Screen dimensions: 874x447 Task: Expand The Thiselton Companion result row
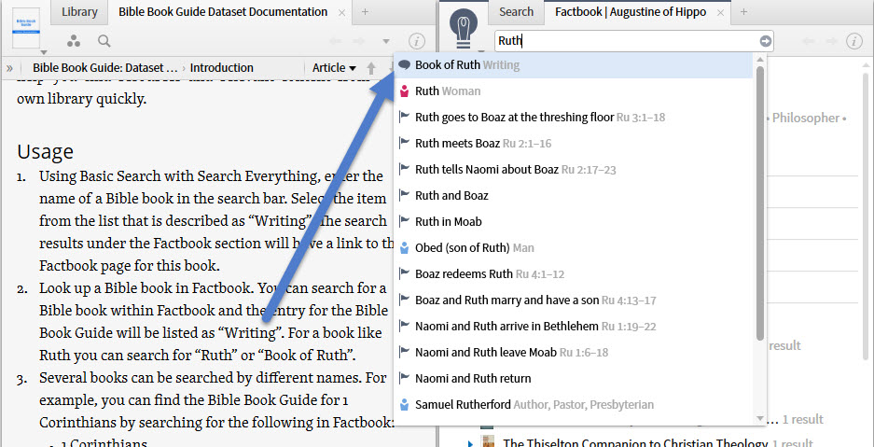pos(470,443)
